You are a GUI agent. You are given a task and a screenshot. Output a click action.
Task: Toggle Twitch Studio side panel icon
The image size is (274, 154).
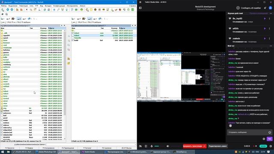[140, 8]
